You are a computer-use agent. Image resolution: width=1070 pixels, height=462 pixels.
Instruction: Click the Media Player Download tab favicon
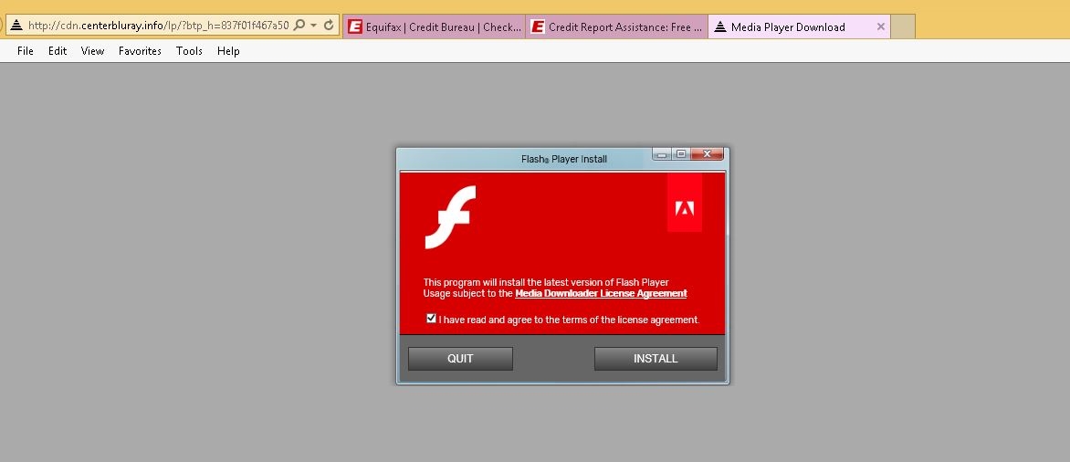click(x=719, y=27)
